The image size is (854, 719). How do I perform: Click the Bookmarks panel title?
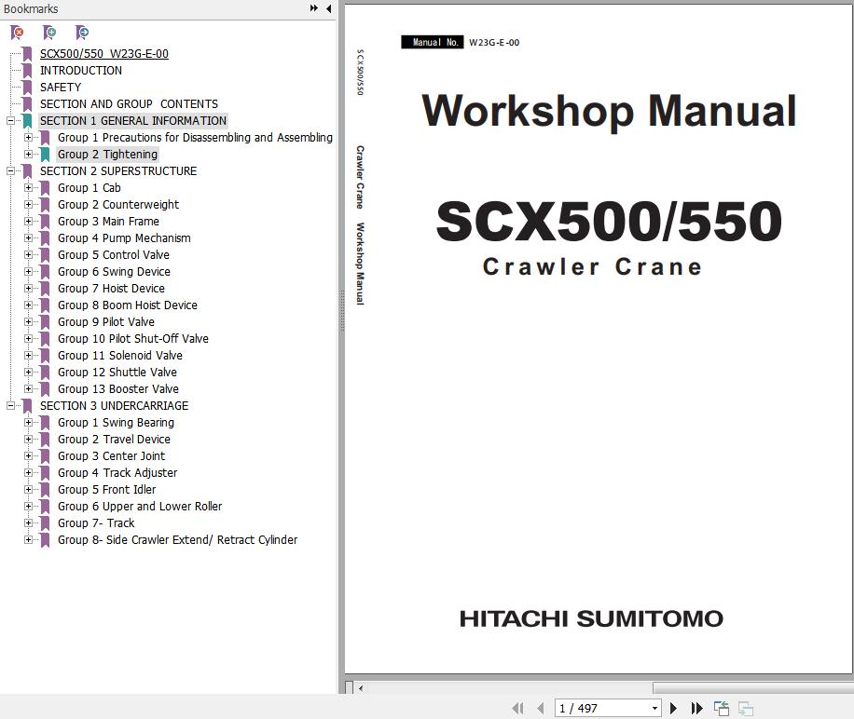coord(31,8)
